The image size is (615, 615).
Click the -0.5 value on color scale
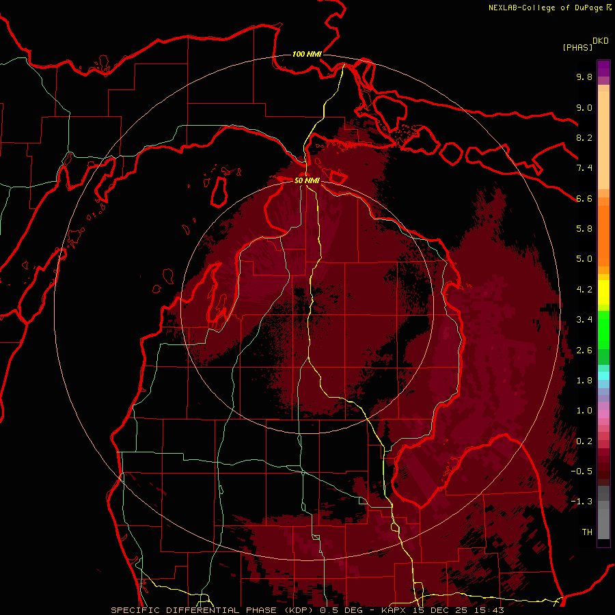pyautogui.click(x=582, y=471)
